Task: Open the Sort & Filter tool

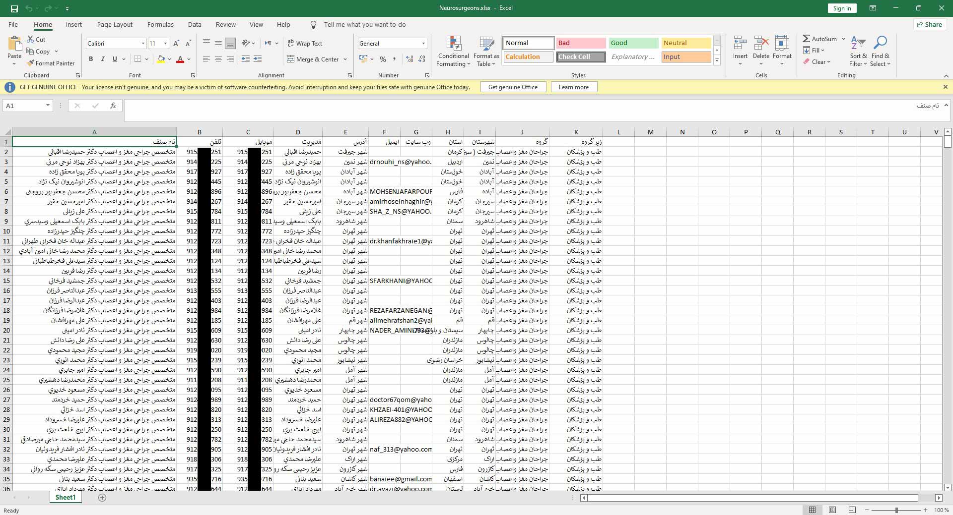Action: click(858, 44)
